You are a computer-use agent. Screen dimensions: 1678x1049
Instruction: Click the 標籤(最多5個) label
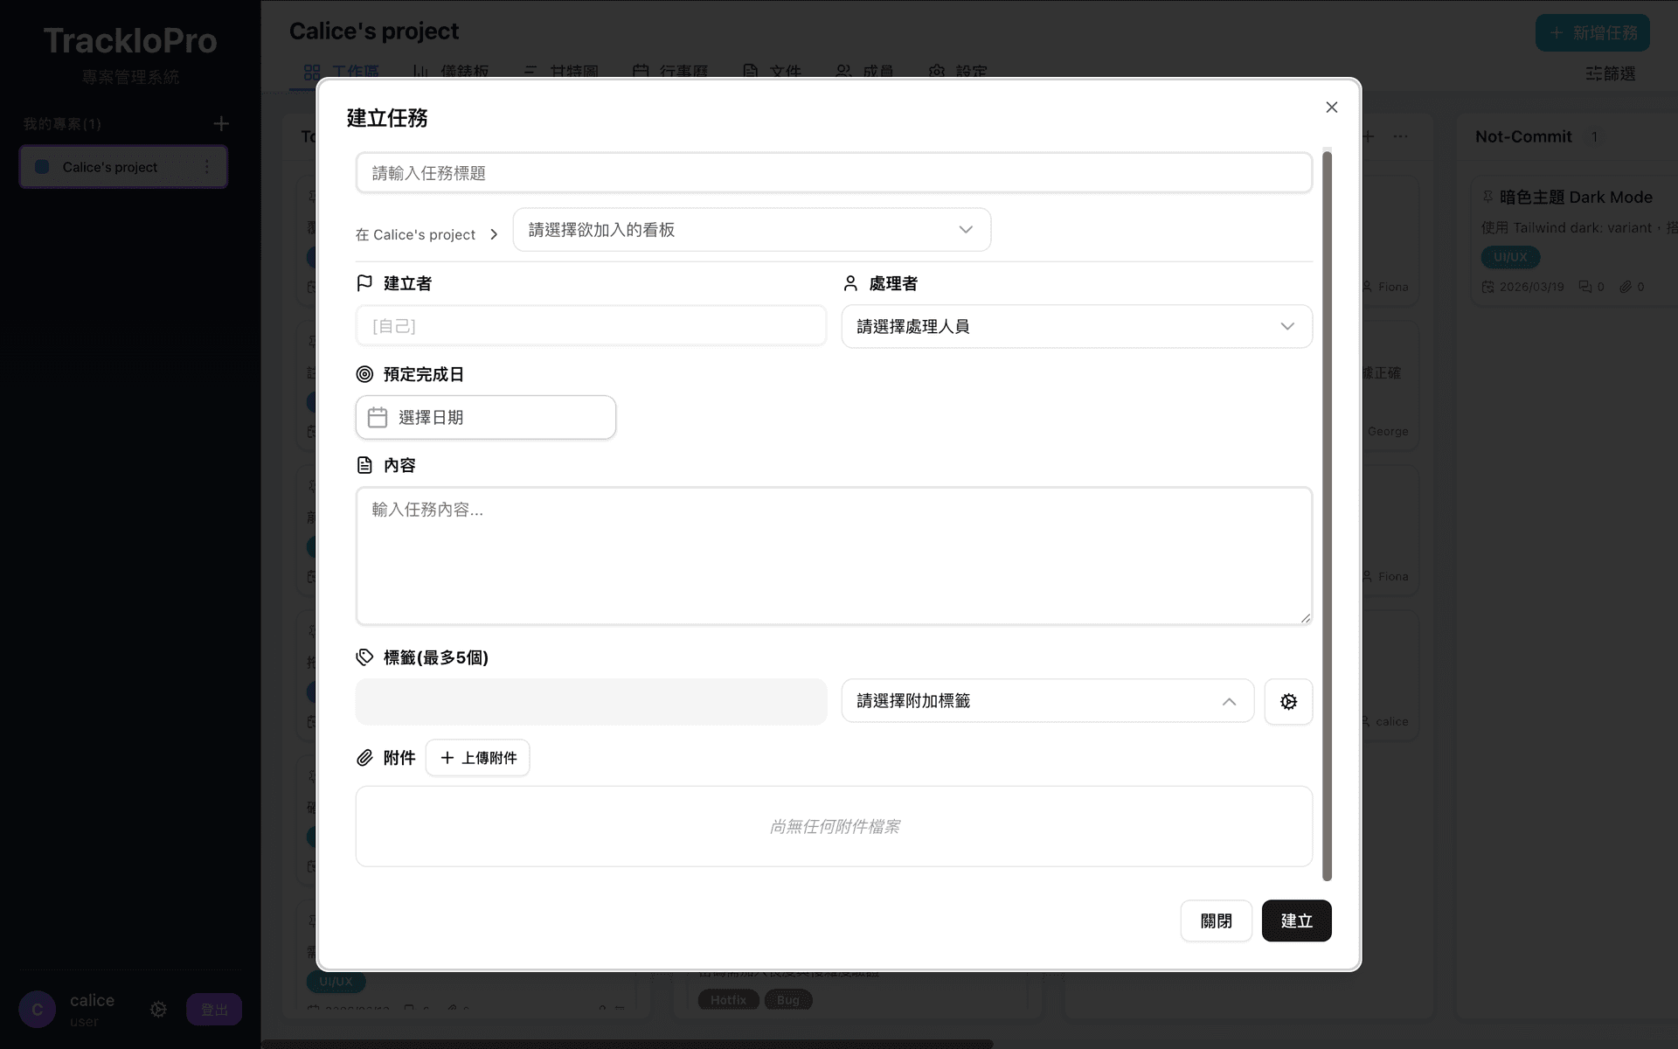(435, 657)
